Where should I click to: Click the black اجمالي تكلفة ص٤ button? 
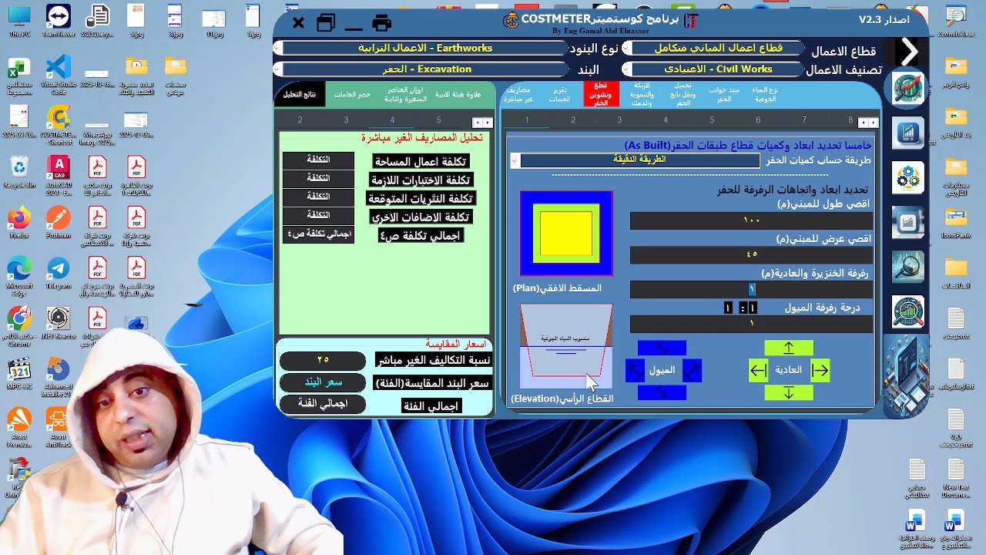[318, 234]
